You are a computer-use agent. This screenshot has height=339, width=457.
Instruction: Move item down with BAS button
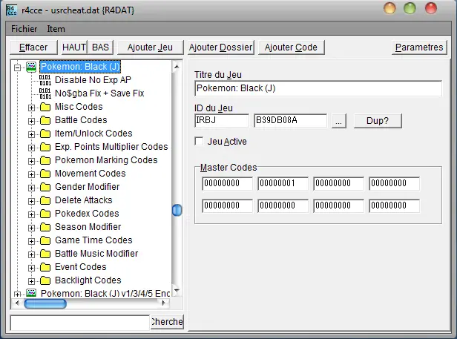point(100,47)
